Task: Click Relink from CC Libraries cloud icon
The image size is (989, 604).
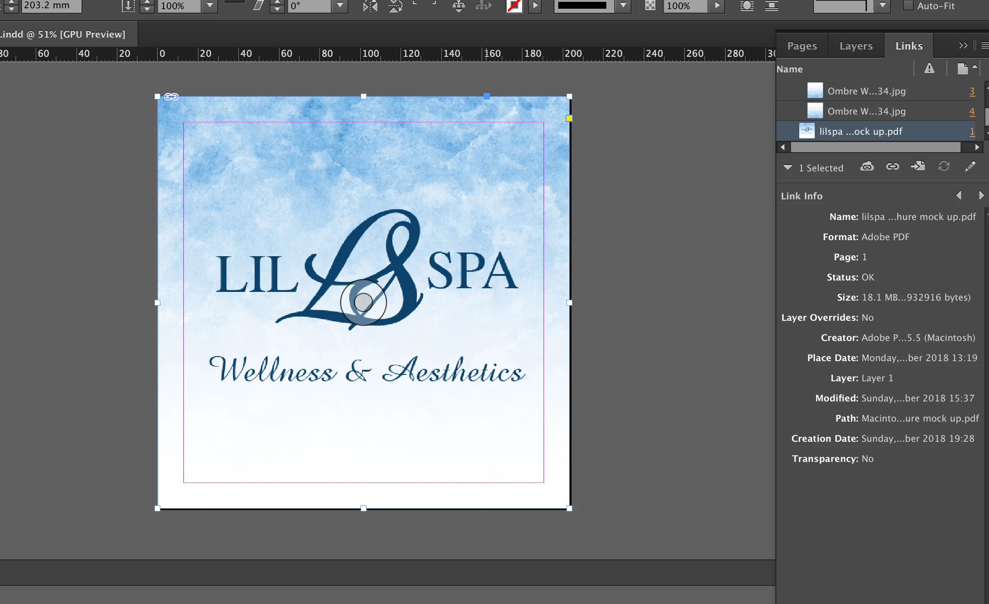Action: point(867,167)
